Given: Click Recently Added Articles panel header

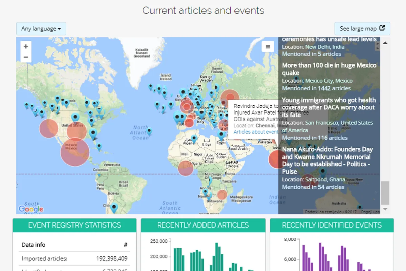Looking at the screenshot, I should click(203, 225).
